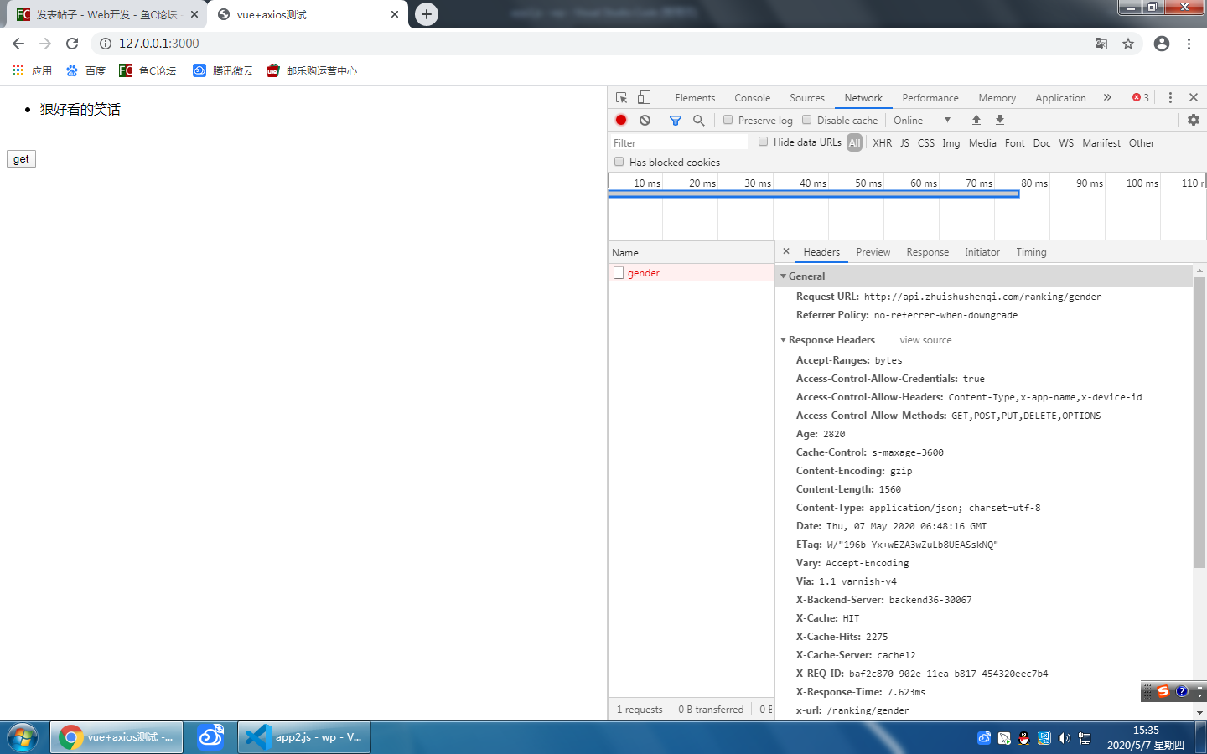Select the All filter type
Image resolution: width=1207 pixels, height=754 pixels.
pos(854,142)
